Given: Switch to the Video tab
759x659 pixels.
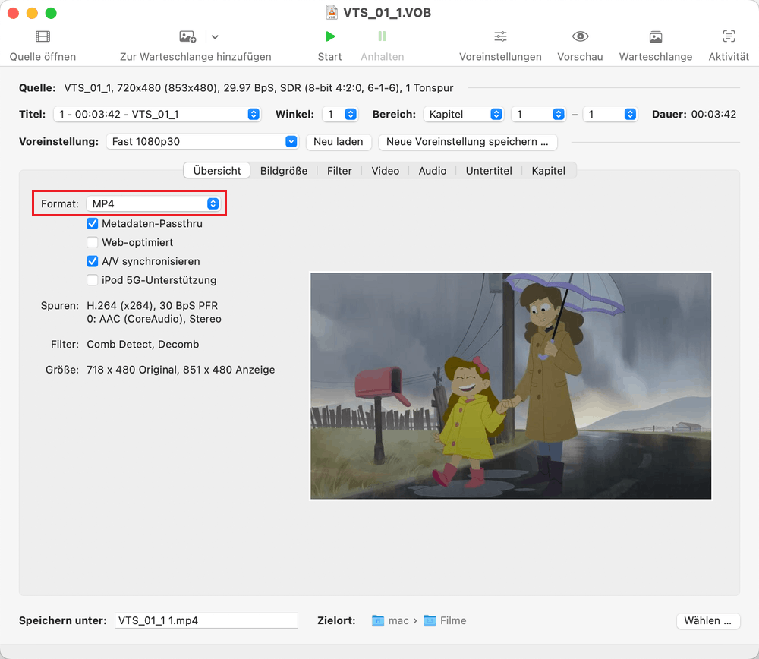Looking at the screenshot, I should coord(385,171).
